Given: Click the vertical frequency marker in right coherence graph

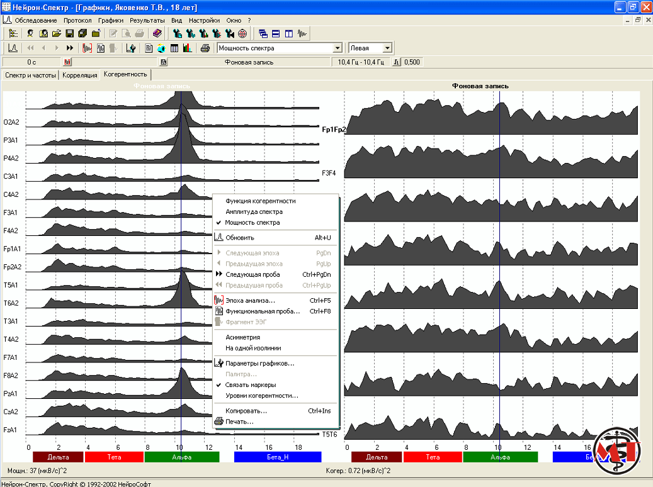Looking at the screenshot, I should (500, 266).
